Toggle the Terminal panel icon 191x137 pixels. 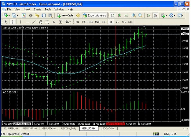pos(44,16)
